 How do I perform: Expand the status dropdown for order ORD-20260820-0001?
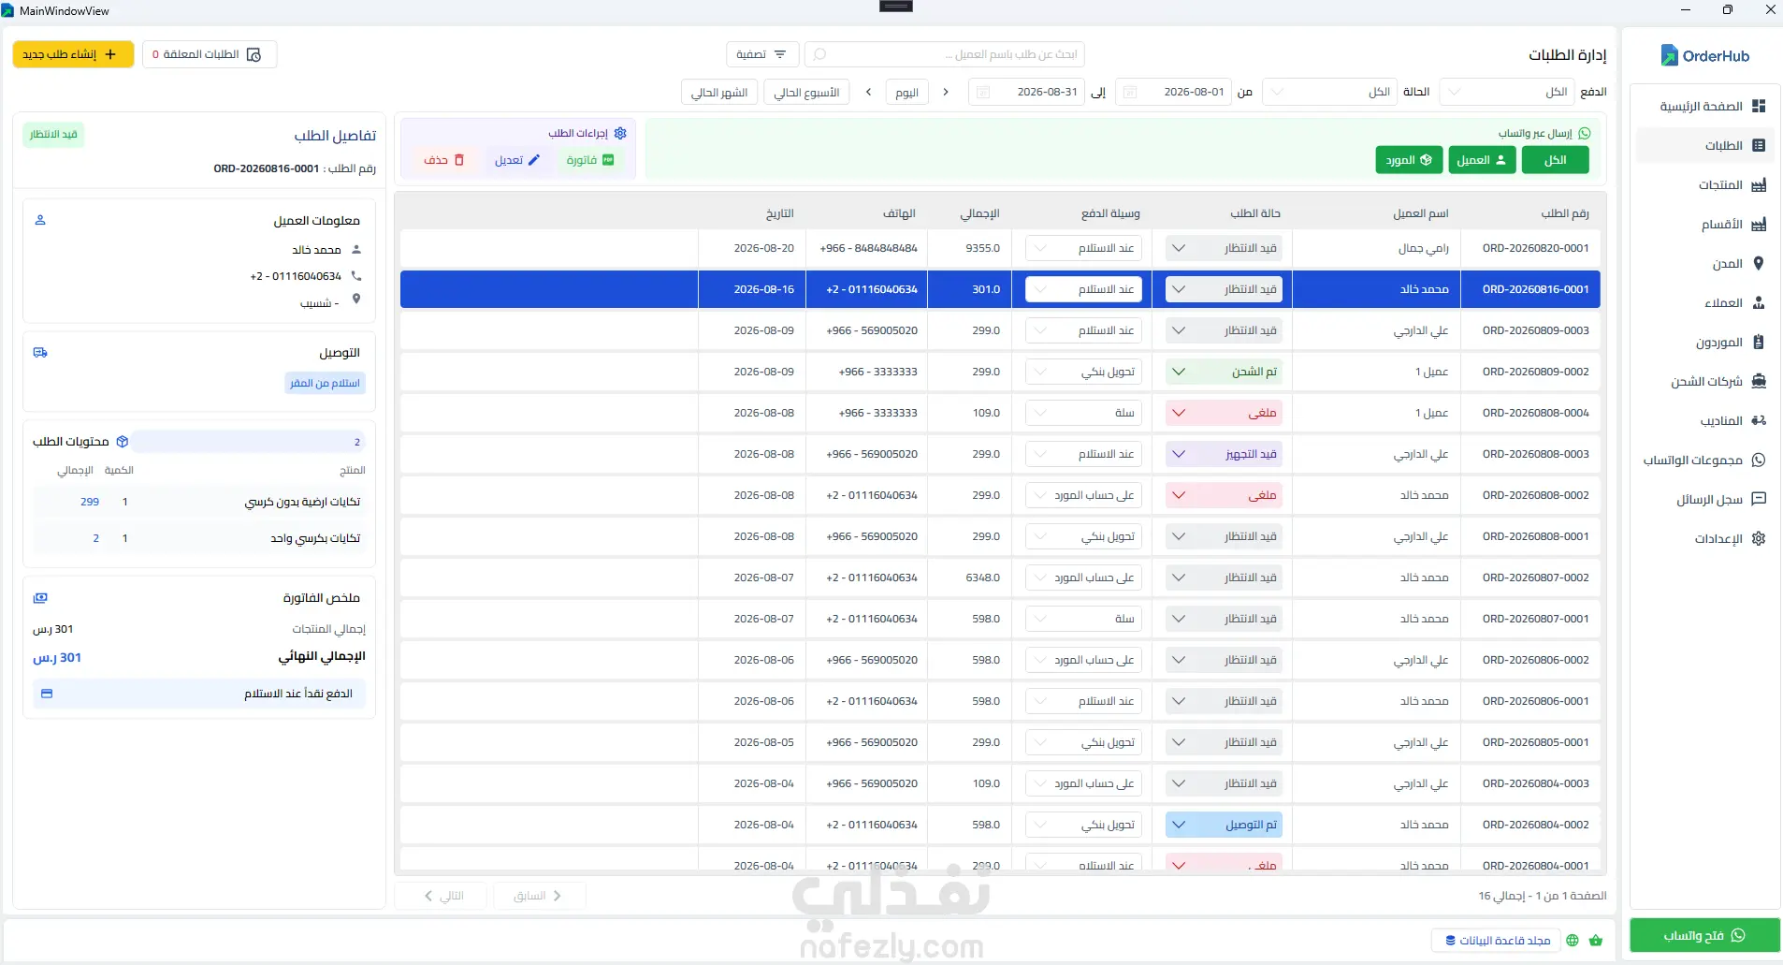(1224, 248)
